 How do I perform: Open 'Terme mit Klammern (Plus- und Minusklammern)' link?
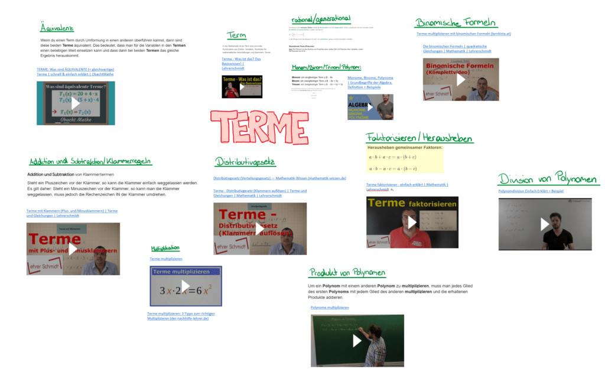[x=71, y=213]
